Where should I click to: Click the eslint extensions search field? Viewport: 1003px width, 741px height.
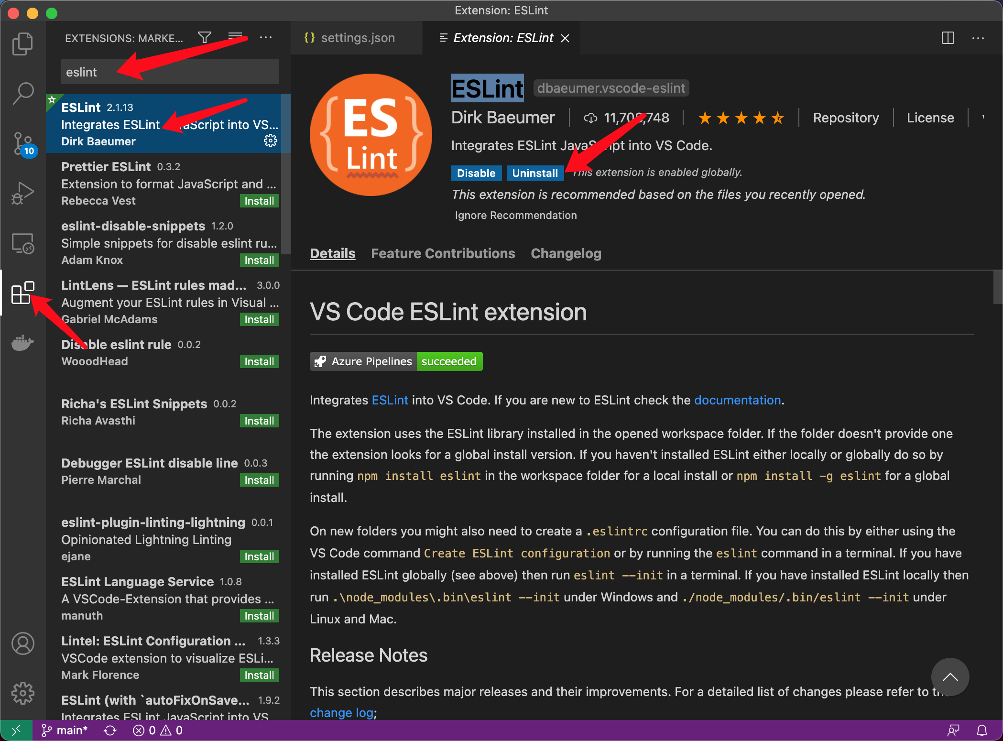(170, 72)
